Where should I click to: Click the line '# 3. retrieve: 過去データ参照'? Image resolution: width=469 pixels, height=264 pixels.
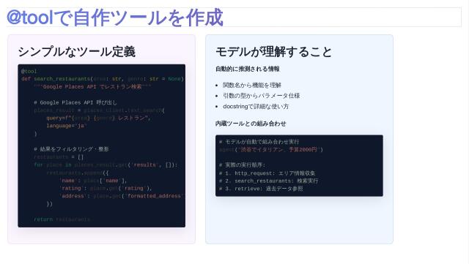click(x=261, y=189)
